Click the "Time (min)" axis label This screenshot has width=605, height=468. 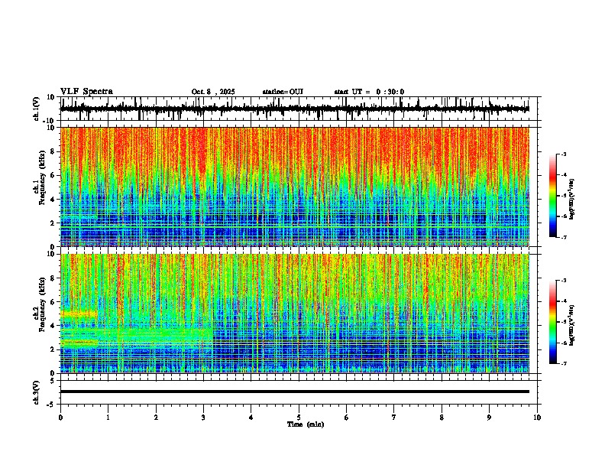click(306, 424)
